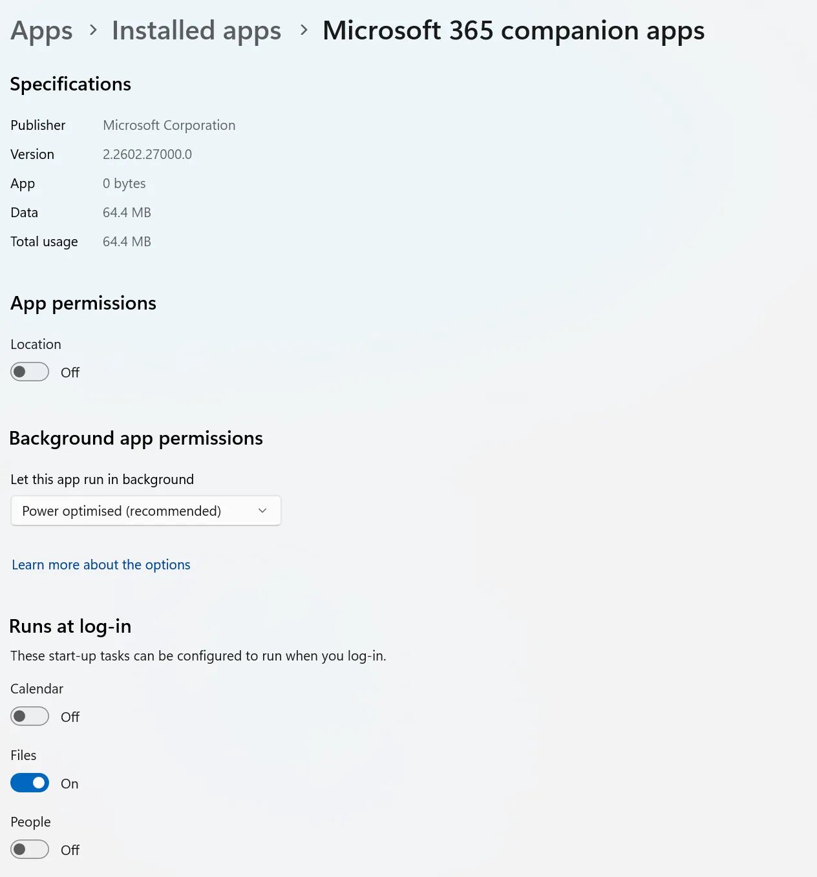Screen dimensions: 817x877
Task: Navigate back to Apps settings
Action: point(41,30)
